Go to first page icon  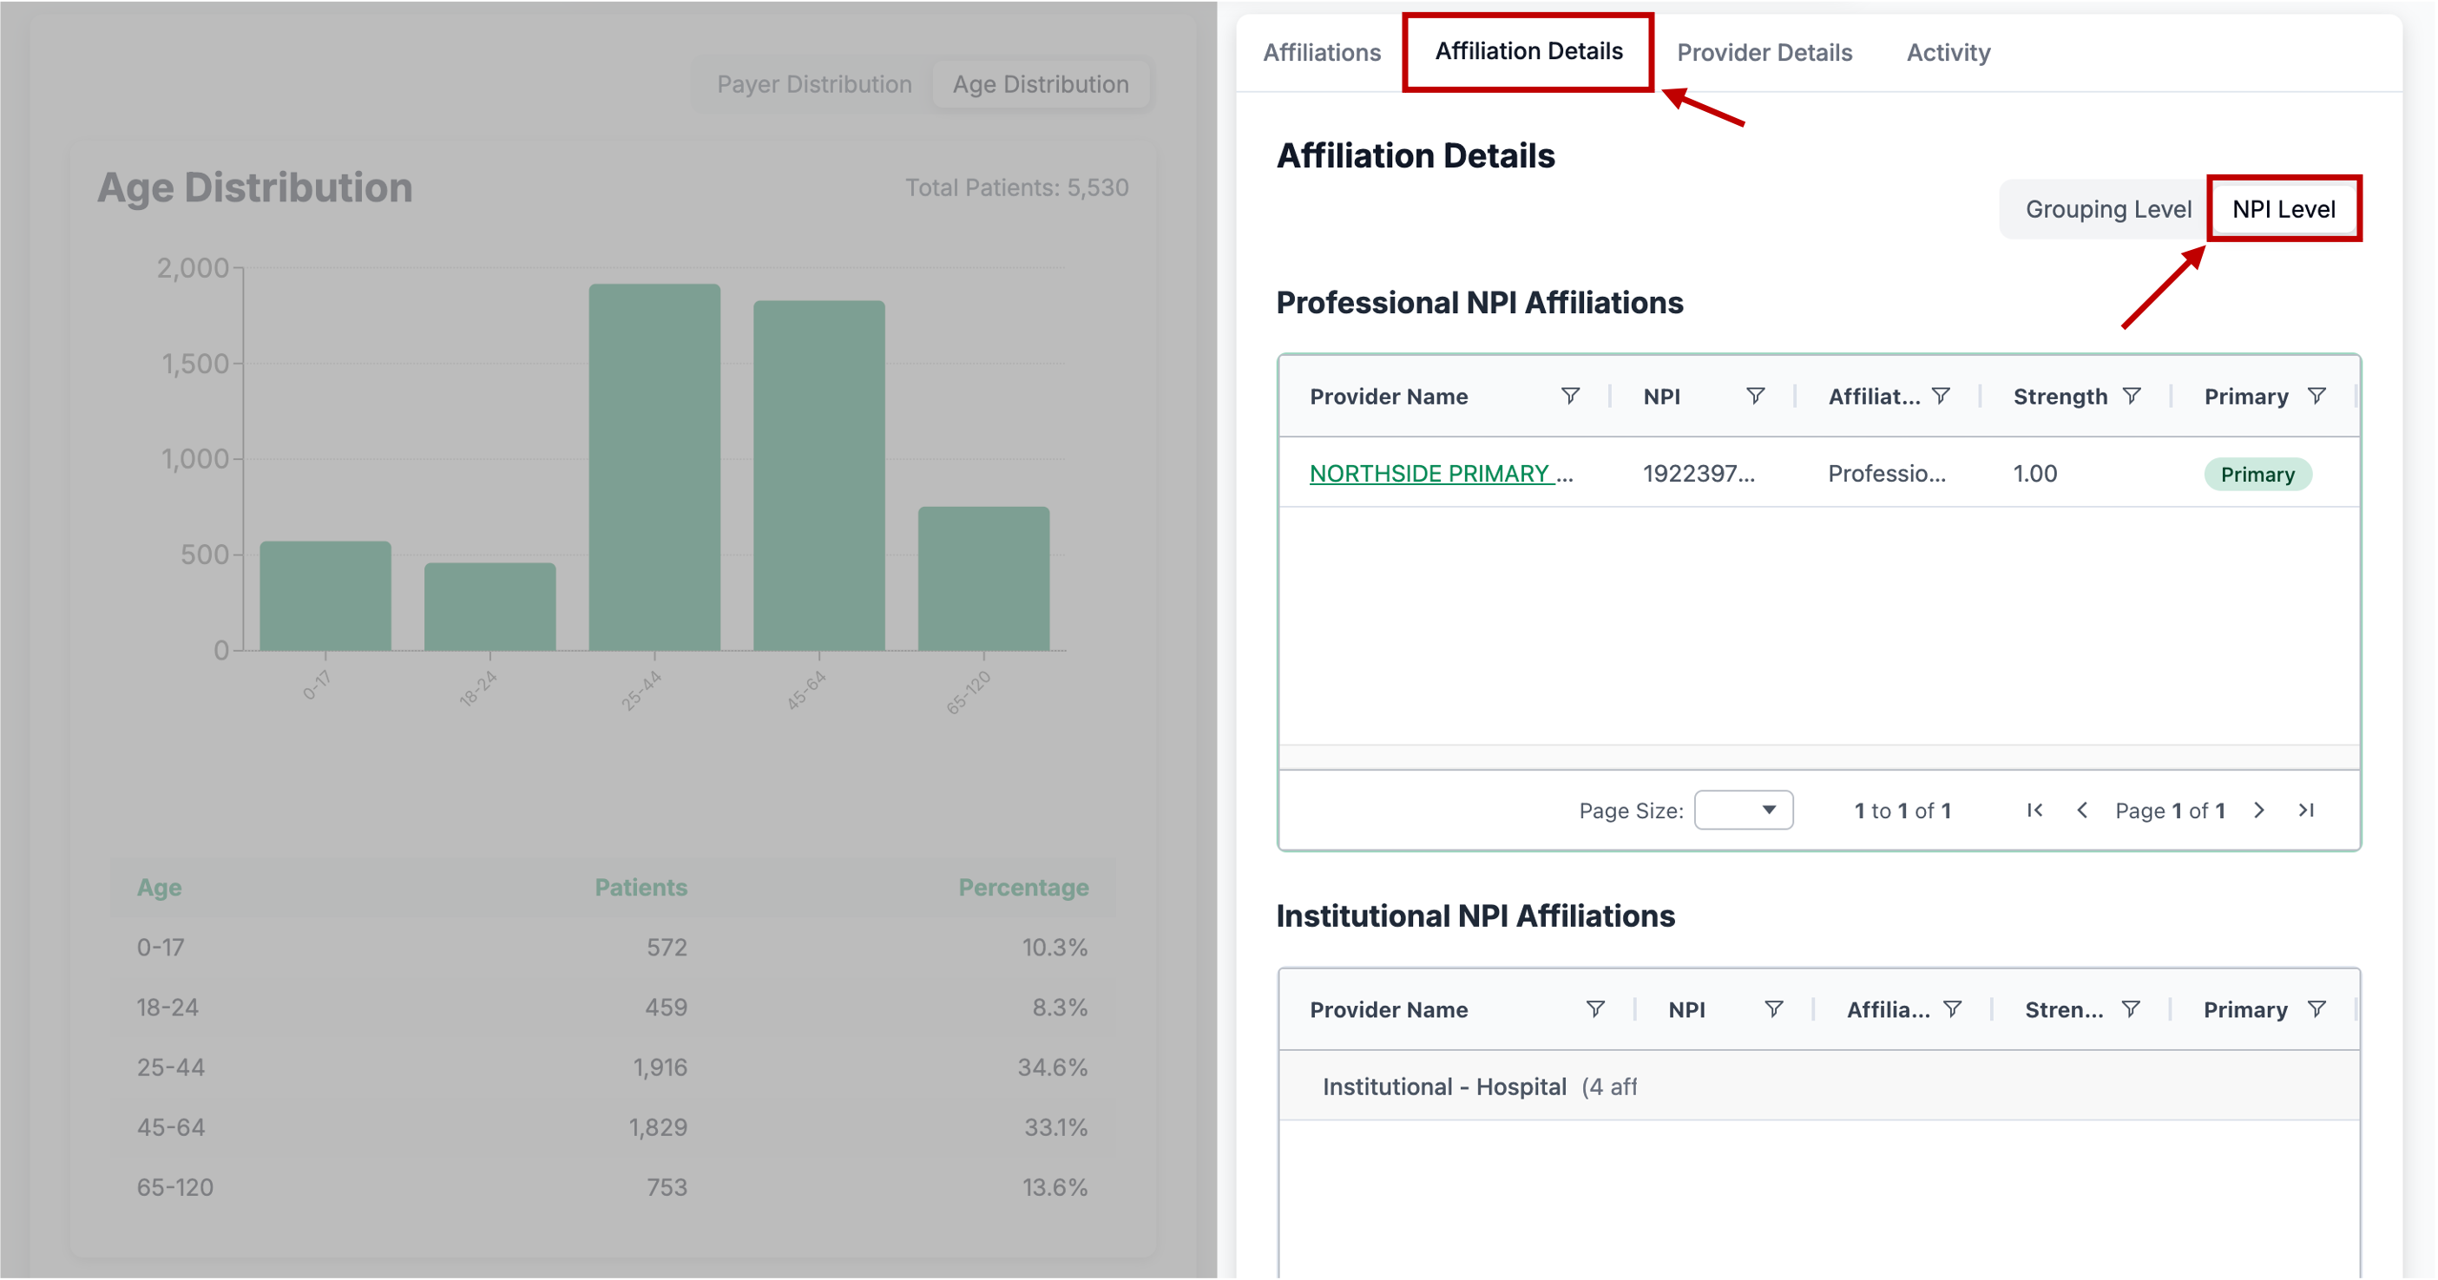(x=2034, y=810)
